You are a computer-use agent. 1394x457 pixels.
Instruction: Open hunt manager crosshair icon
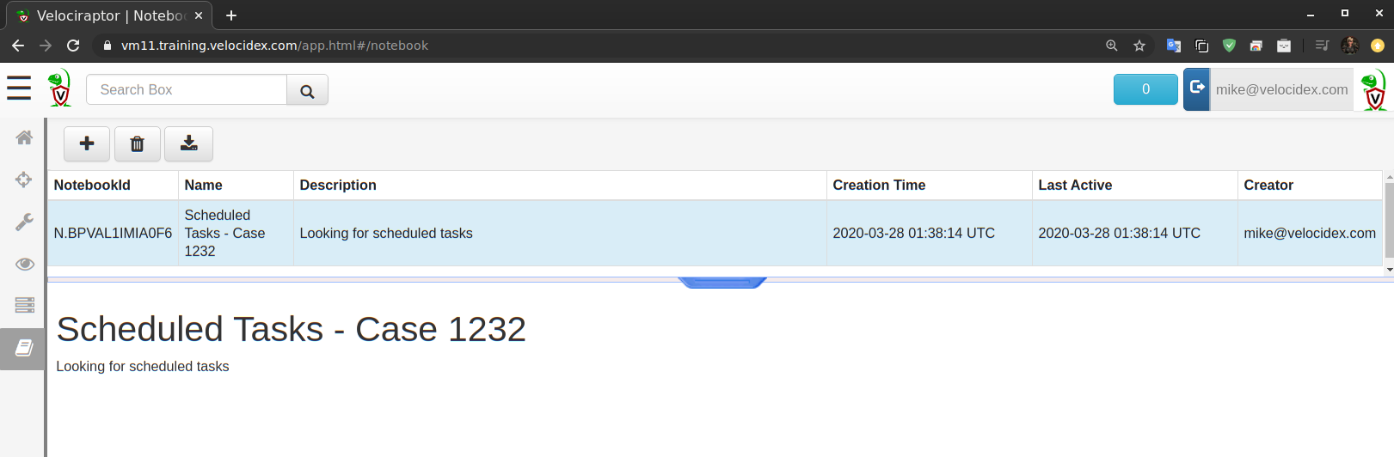[x=24, y=180]
